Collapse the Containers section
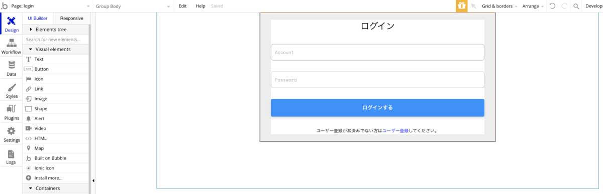Screen dimensions: 603x194 (x=56, y=188)
